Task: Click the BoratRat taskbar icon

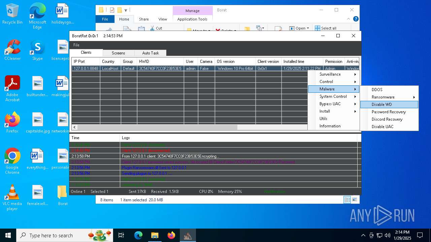Action: pyautogui.click(x=188, y=235)
